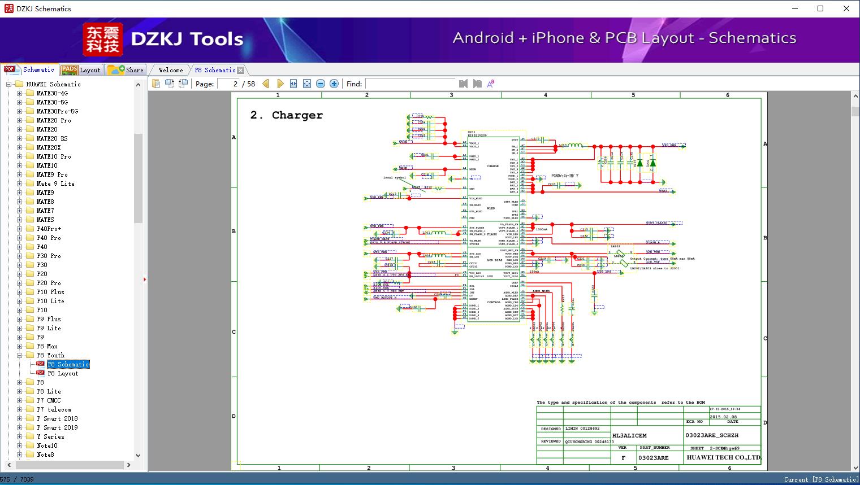This screenshot has height=485, width=860.
Task: Switch to the PADS Layout tab
Action: tap(81, 70)
